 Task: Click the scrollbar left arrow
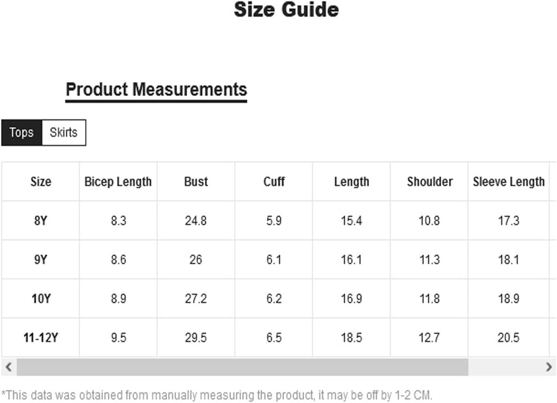pyautogui.click(x=9, y=367)
